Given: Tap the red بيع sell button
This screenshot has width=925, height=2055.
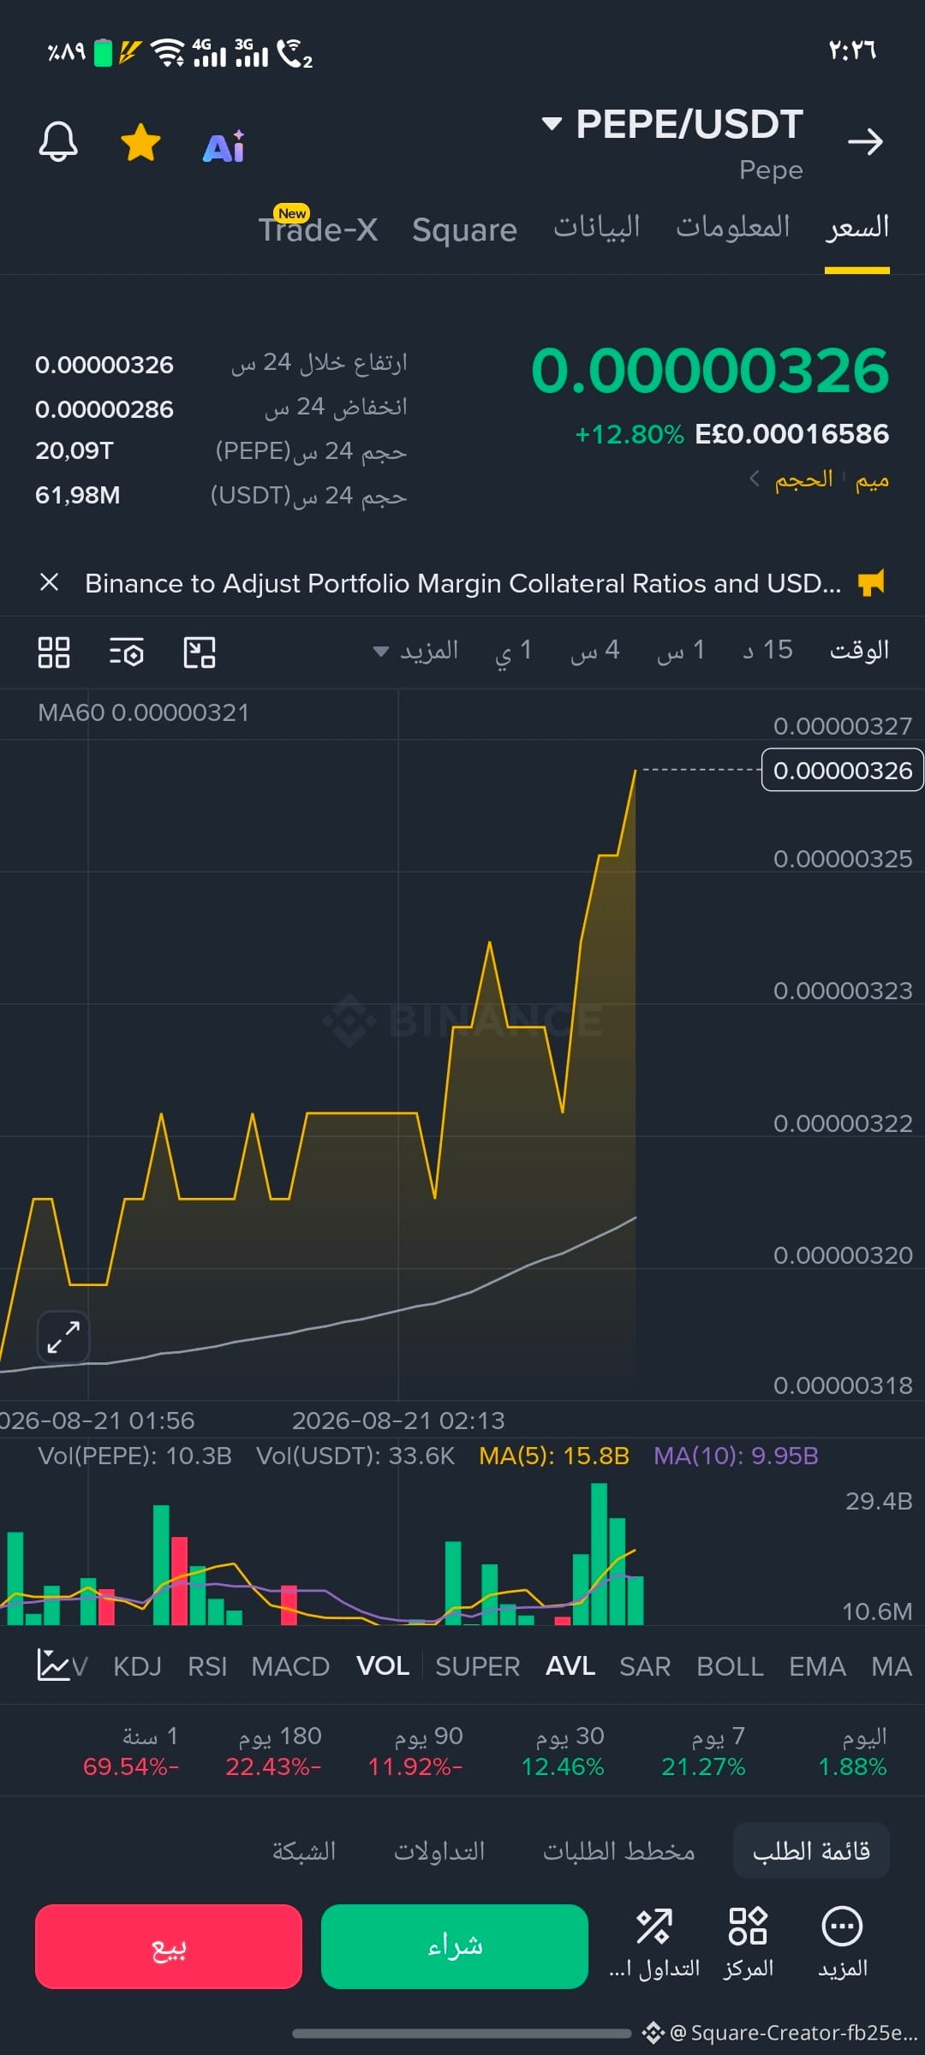Looking at the screenshot, I should (169, 1946).
